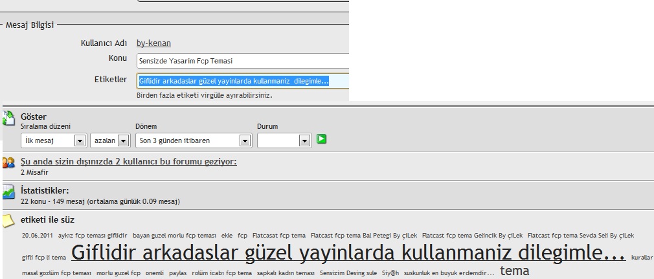Open the empty Durum dropdown
The image size is (654, 279).
coord(284,140)
